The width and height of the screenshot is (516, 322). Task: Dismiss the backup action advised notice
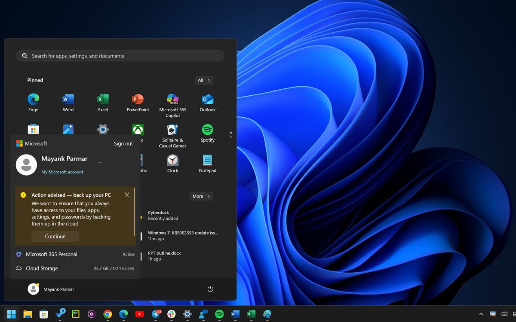[127, 194]
